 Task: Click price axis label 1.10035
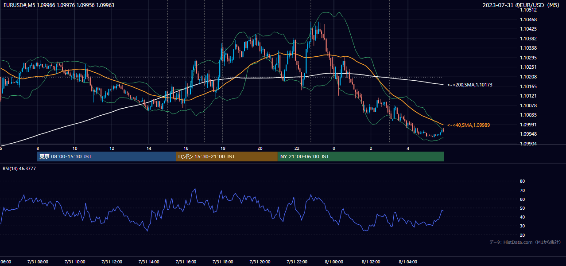coord(528,115)
